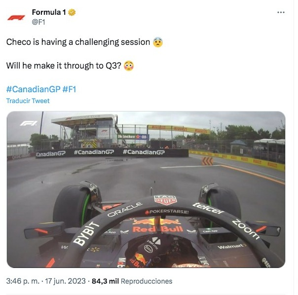Click the Red Bull logo on car
This screenshot has width=298, height=295.
[x=157, y=226]
